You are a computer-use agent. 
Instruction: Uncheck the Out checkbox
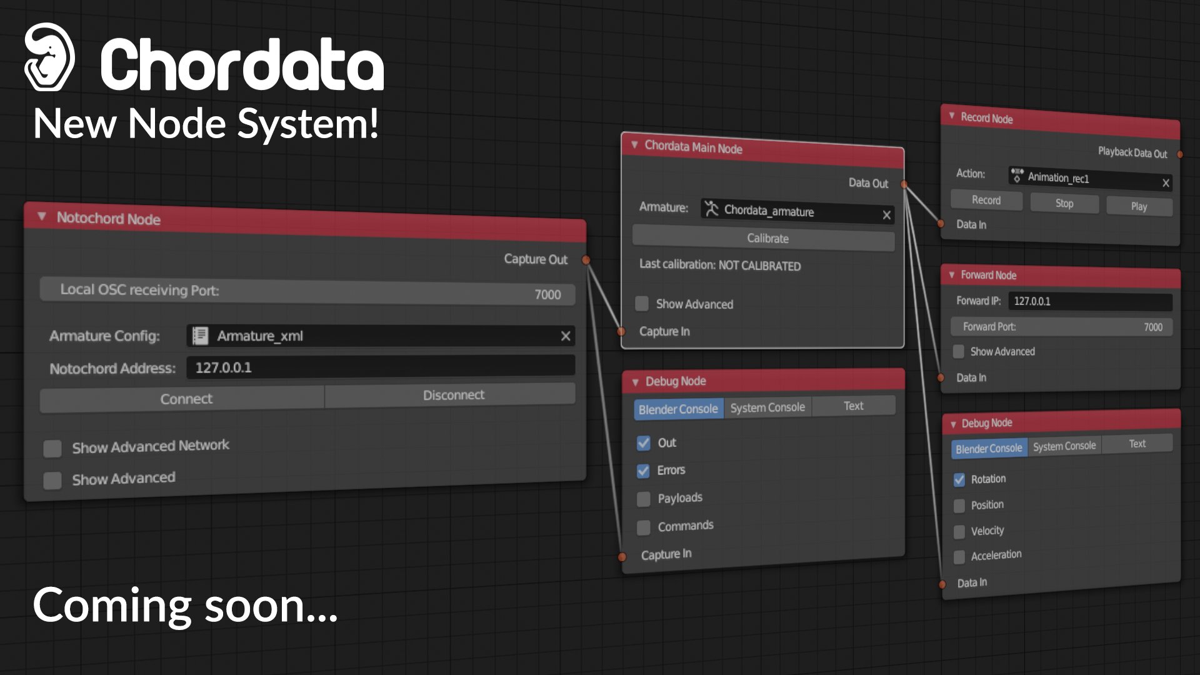(x=644, y=443)
